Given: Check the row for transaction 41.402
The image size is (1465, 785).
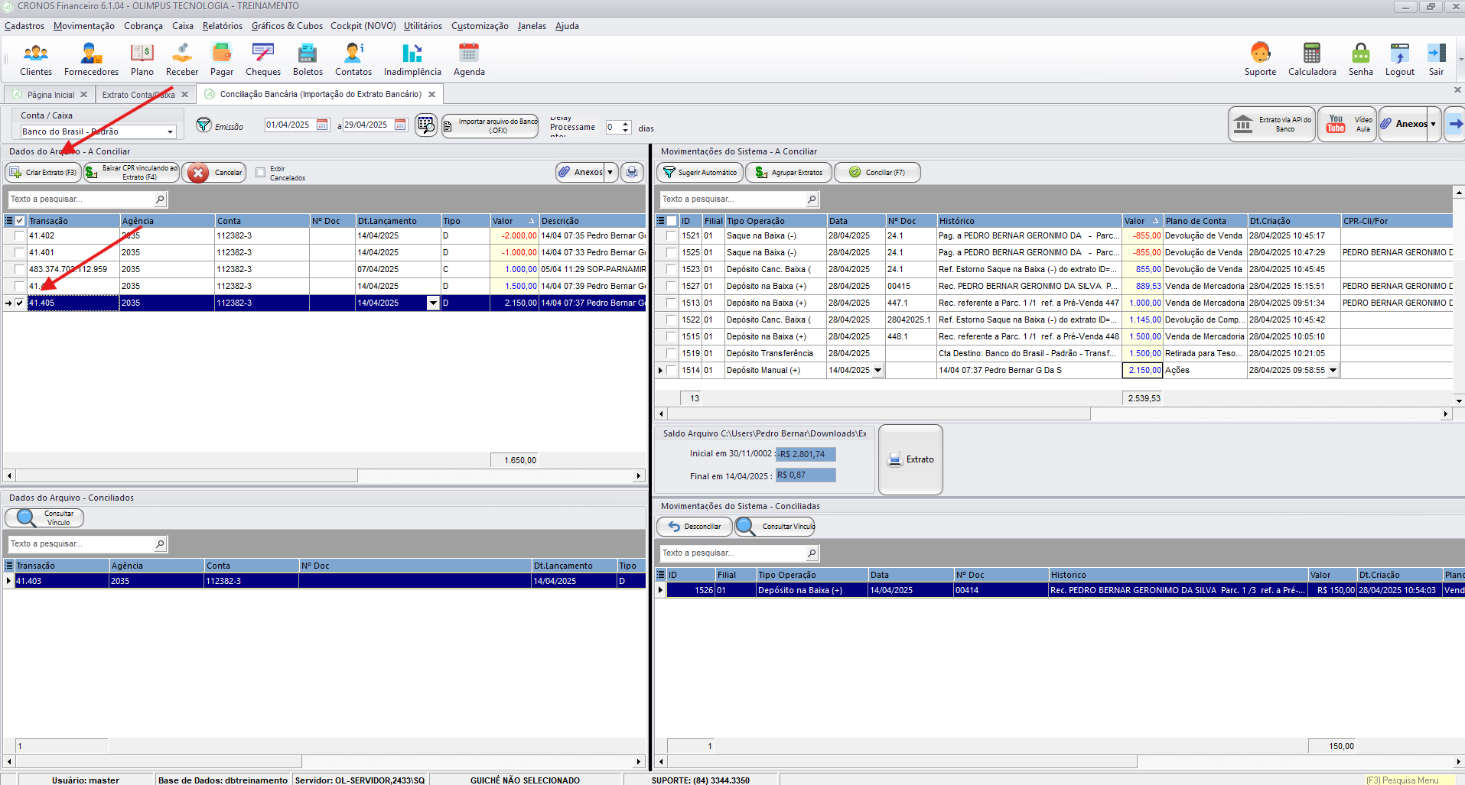Looking at the screenshot, I should (x=19, y=235).
